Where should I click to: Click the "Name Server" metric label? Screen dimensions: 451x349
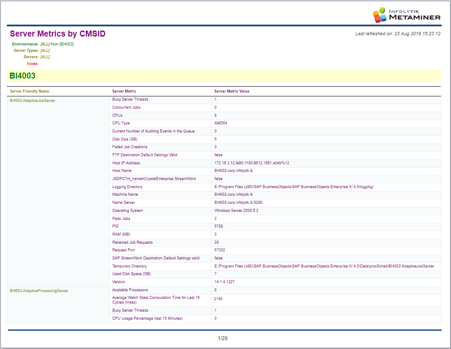123,203
